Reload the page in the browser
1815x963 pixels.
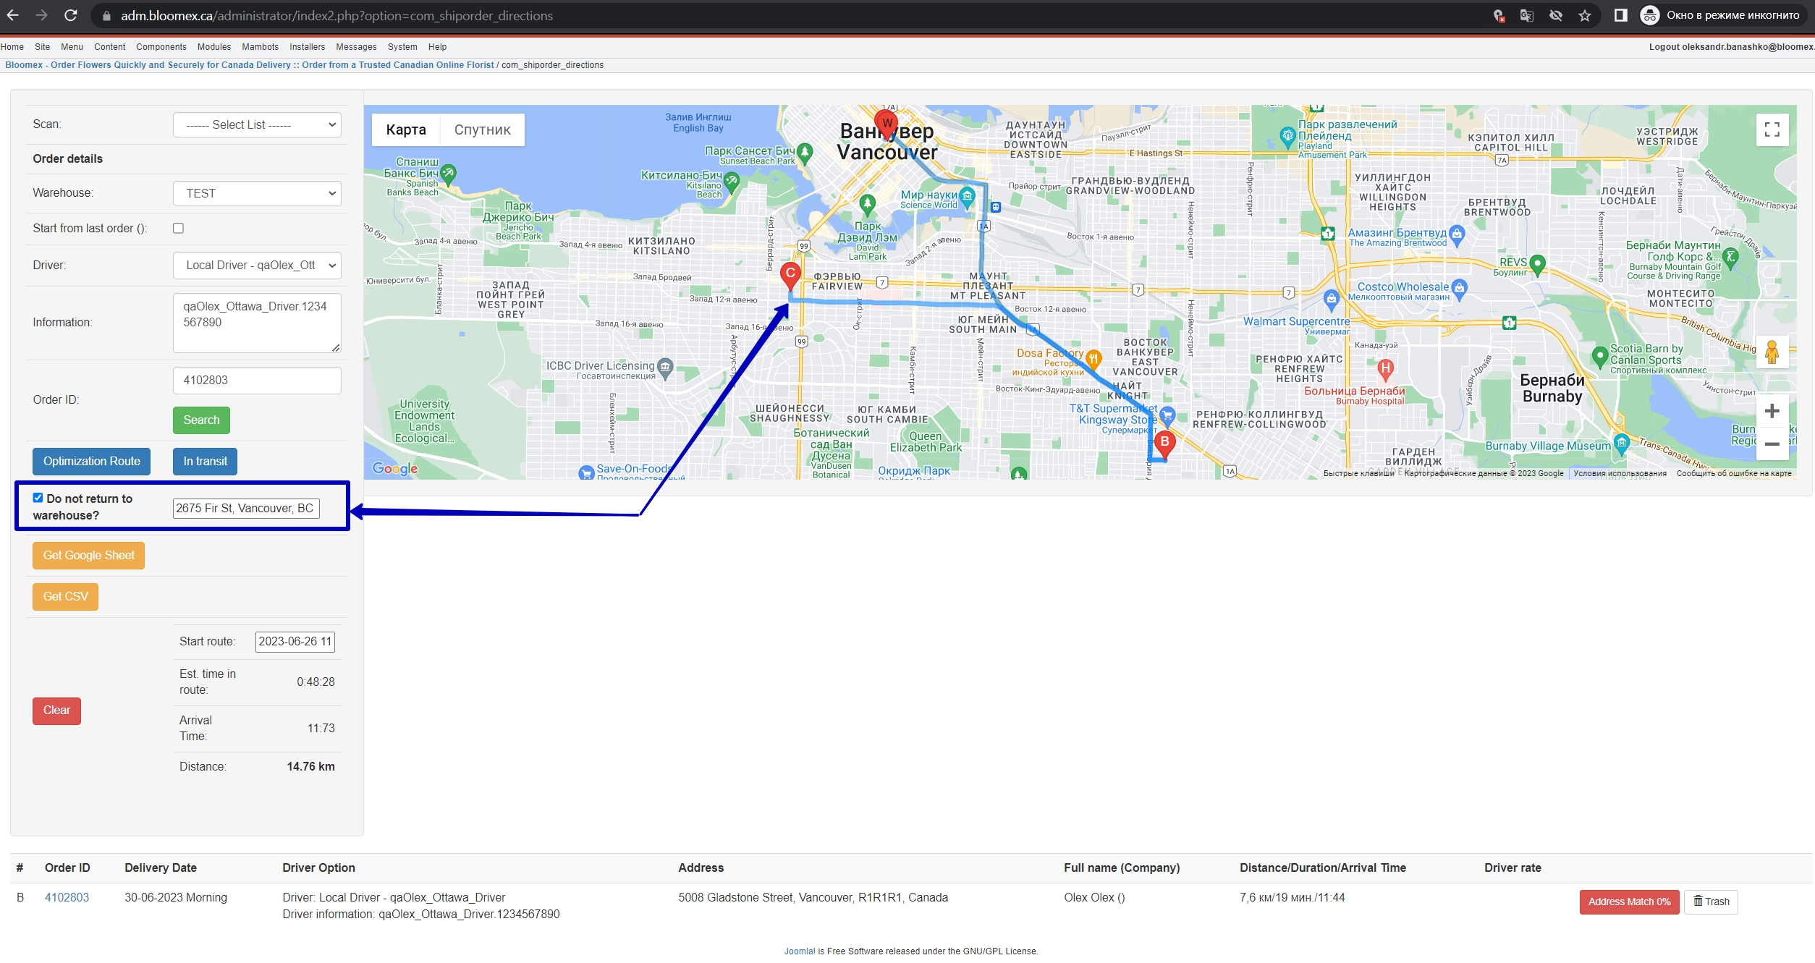71,15
